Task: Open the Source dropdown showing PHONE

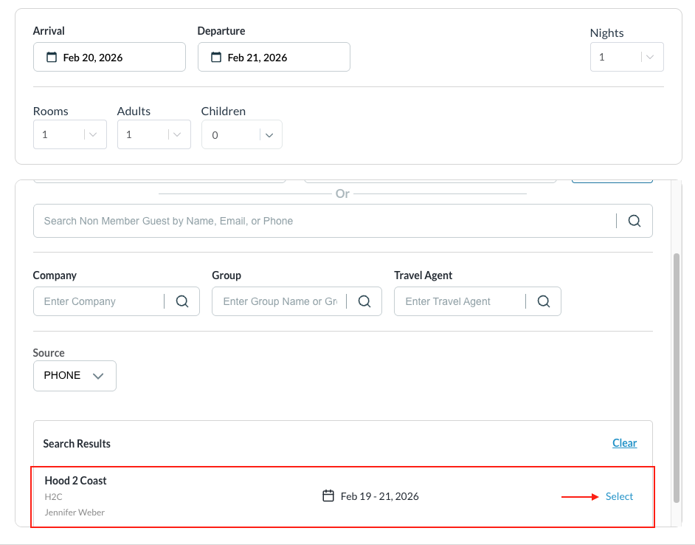Action: click(75, 376)
